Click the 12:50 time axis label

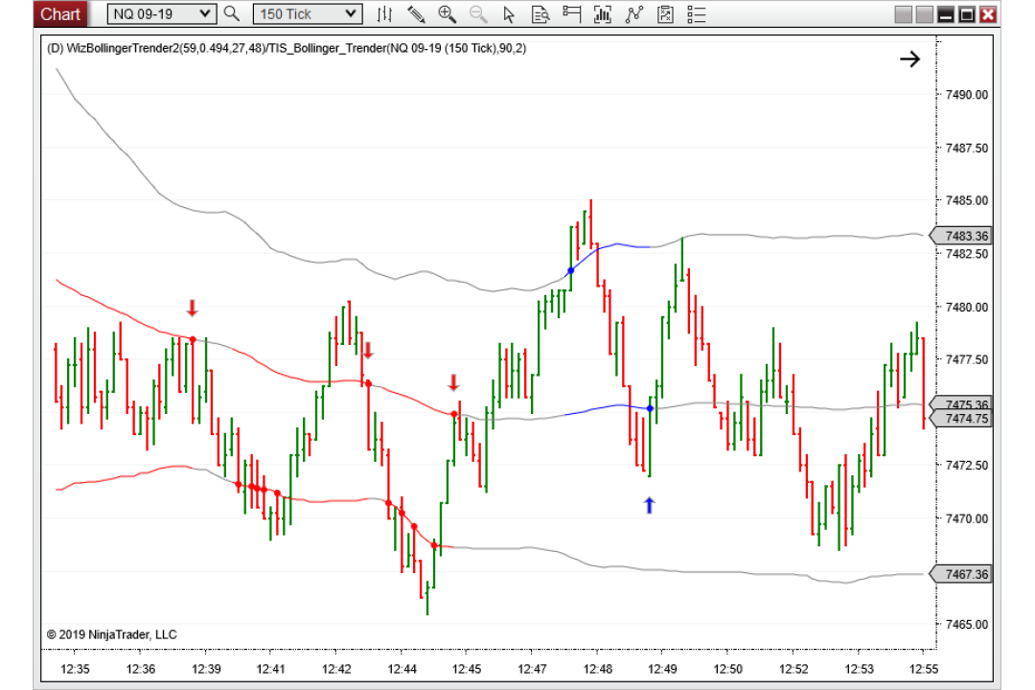[727, 669]
